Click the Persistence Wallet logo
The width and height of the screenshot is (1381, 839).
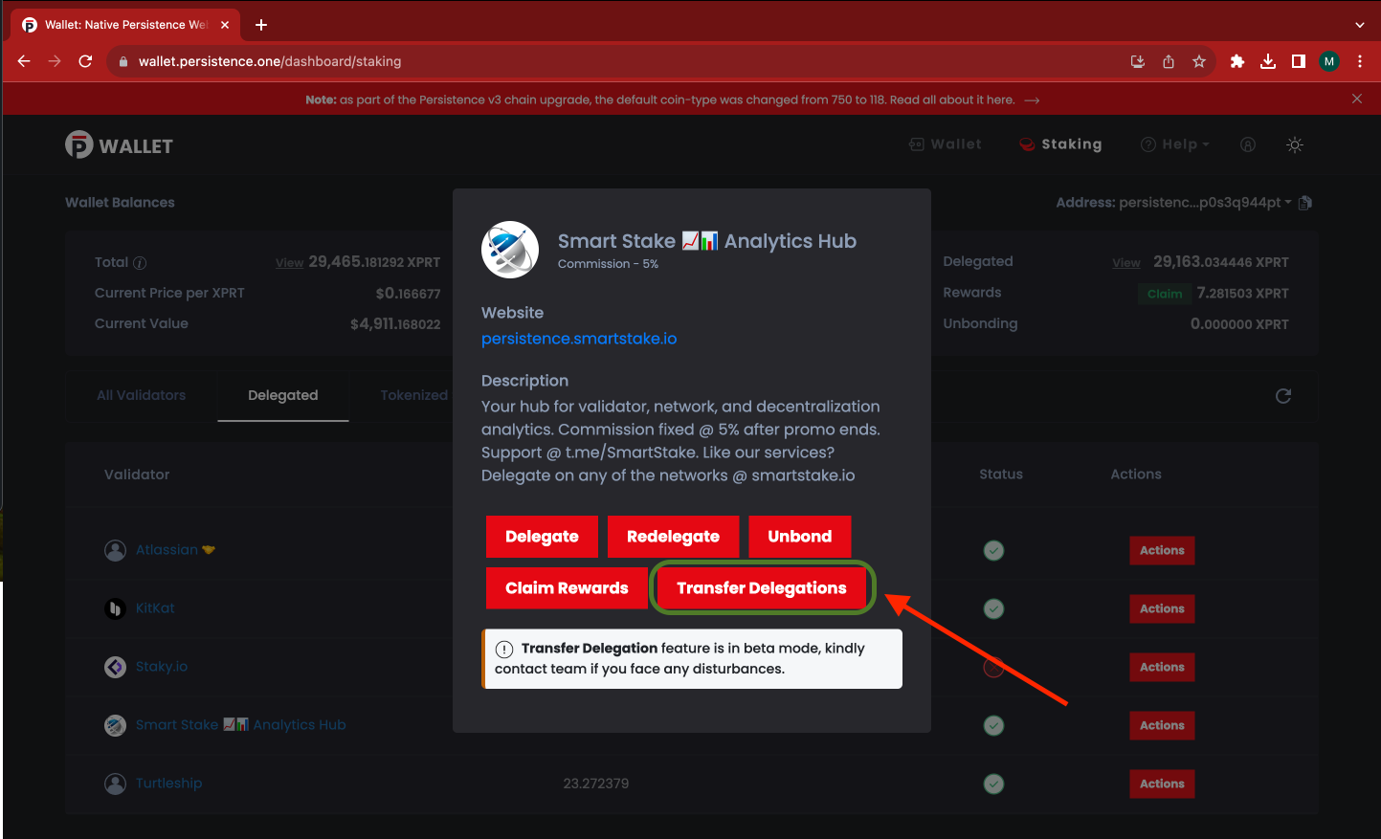click(119, 145)
